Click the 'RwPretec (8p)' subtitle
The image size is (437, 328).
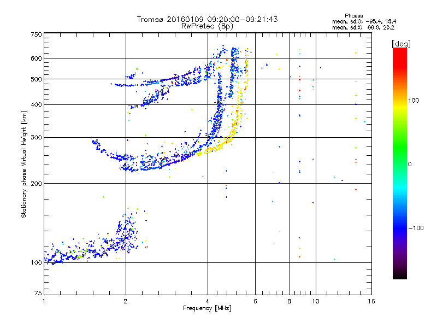(207, 26)
